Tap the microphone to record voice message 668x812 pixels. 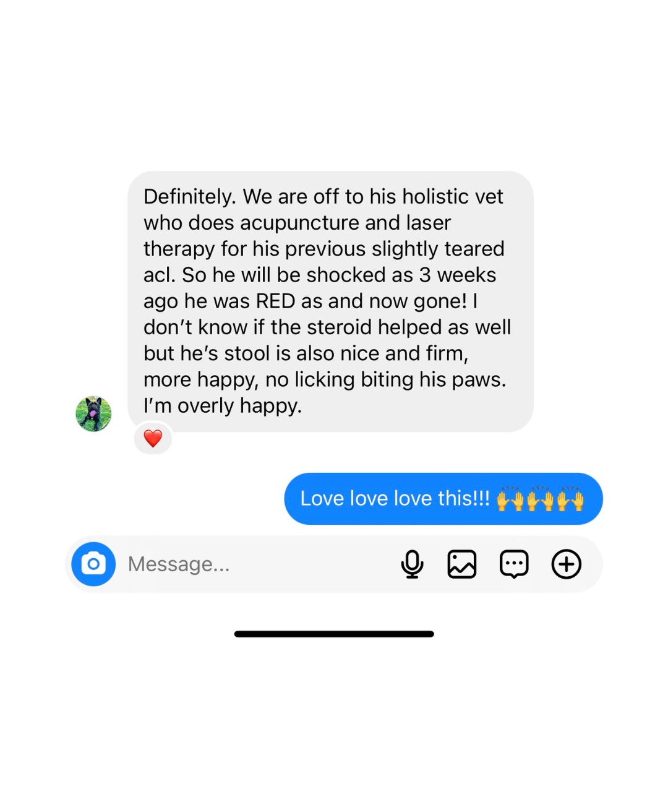pos(412,564)
